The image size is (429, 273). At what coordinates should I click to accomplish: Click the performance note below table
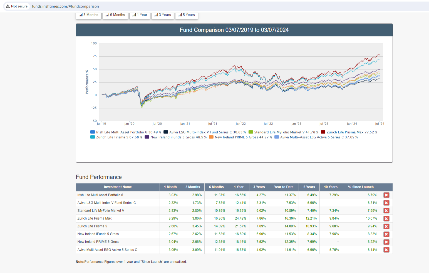click(x=131, y=262)
